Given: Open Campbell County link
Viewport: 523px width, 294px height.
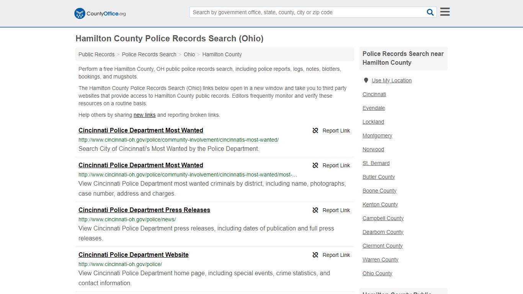Looking at the screenshot, I should (383, 218).
